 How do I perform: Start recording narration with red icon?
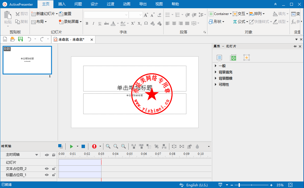click(94, 146)
